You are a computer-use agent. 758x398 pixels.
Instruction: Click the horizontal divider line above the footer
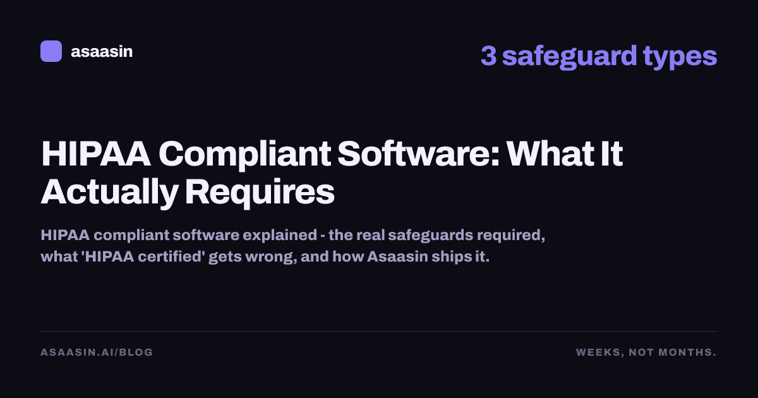coord(379,331)
